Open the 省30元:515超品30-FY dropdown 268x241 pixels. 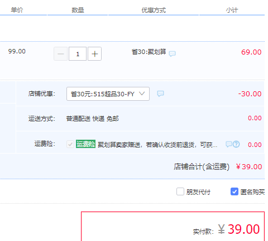[x=108, y=94]
